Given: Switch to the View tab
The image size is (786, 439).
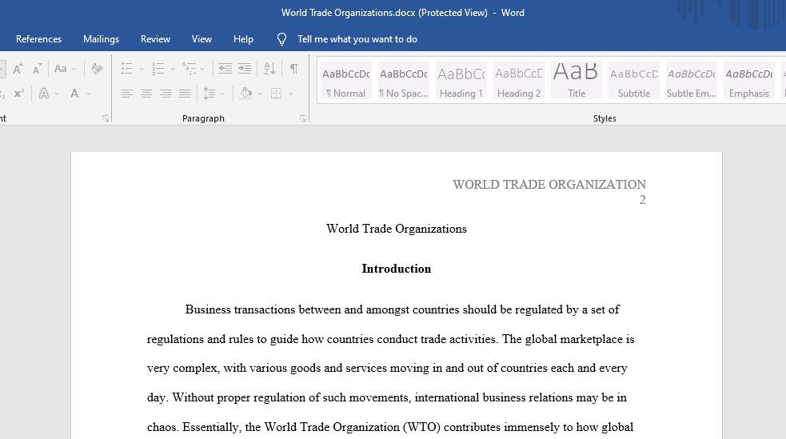Looking at the screenshot, I should [201, 39].
